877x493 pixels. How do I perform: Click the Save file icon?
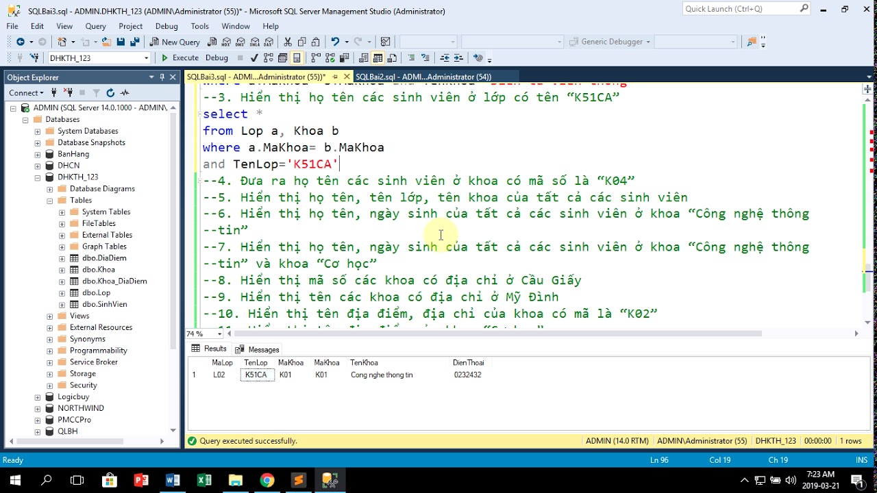point(121,42)
